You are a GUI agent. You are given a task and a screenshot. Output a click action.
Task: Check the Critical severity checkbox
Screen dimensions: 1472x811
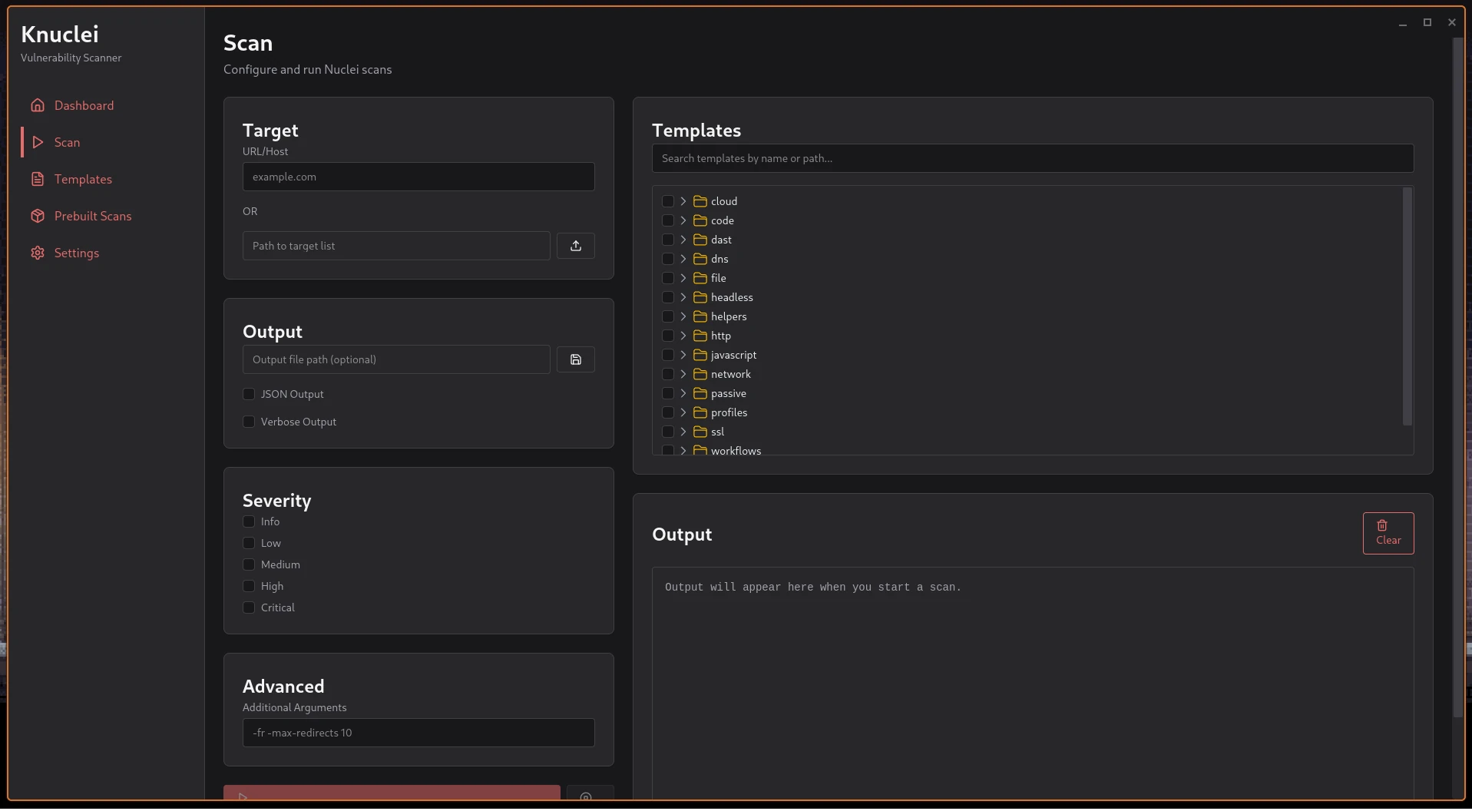pos(249,607)
